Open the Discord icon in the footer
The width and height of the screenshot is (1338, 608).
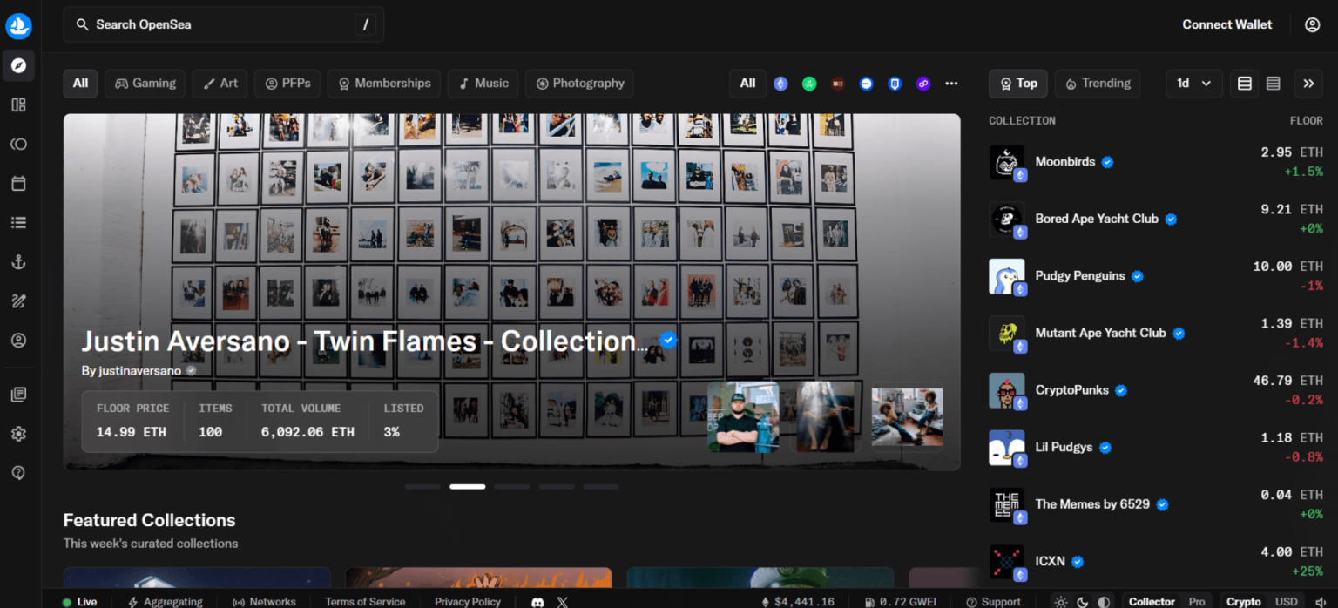click(537, 602)
